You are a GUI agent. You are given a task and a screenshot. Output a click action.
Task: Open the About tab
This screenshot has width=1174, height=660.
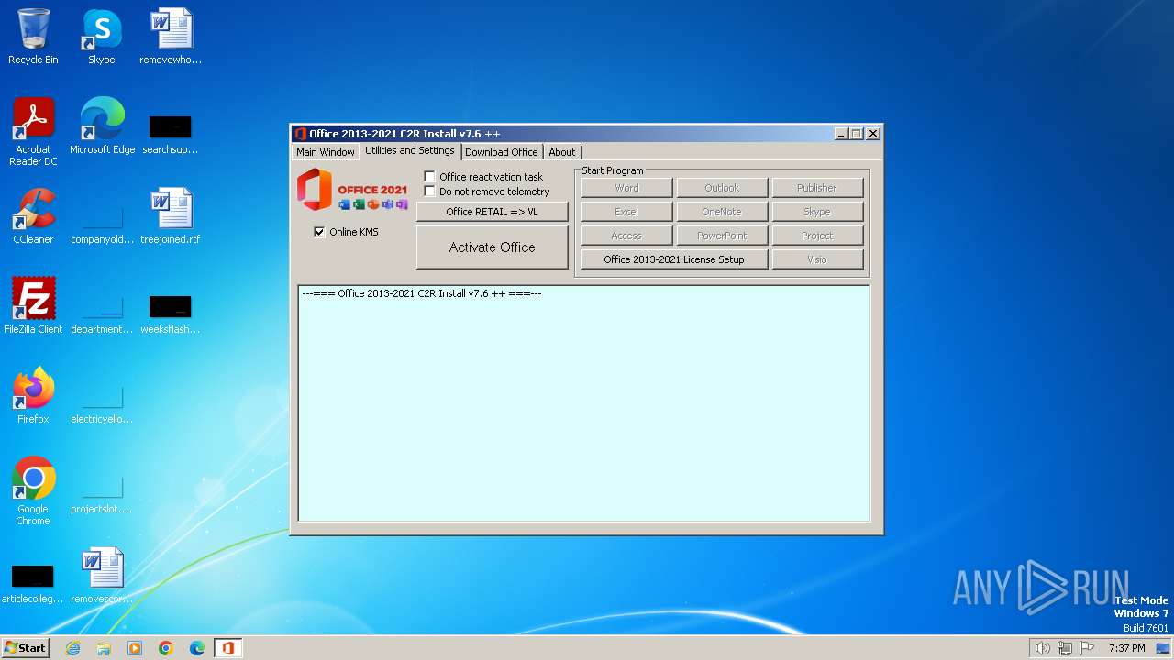(x=562, y=152)
